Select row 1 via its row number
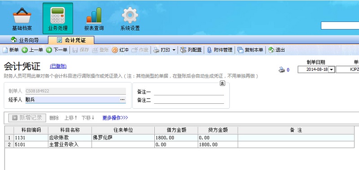The height and width of the screenshot is (170, 359). coord(9,138)
